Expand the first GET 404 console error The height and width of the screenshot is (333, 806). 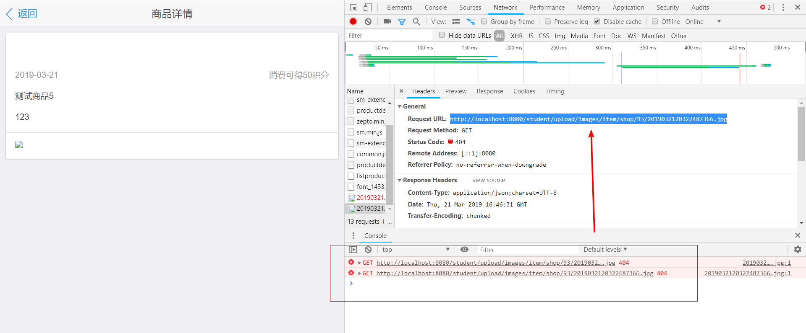(x=360, y=263)
